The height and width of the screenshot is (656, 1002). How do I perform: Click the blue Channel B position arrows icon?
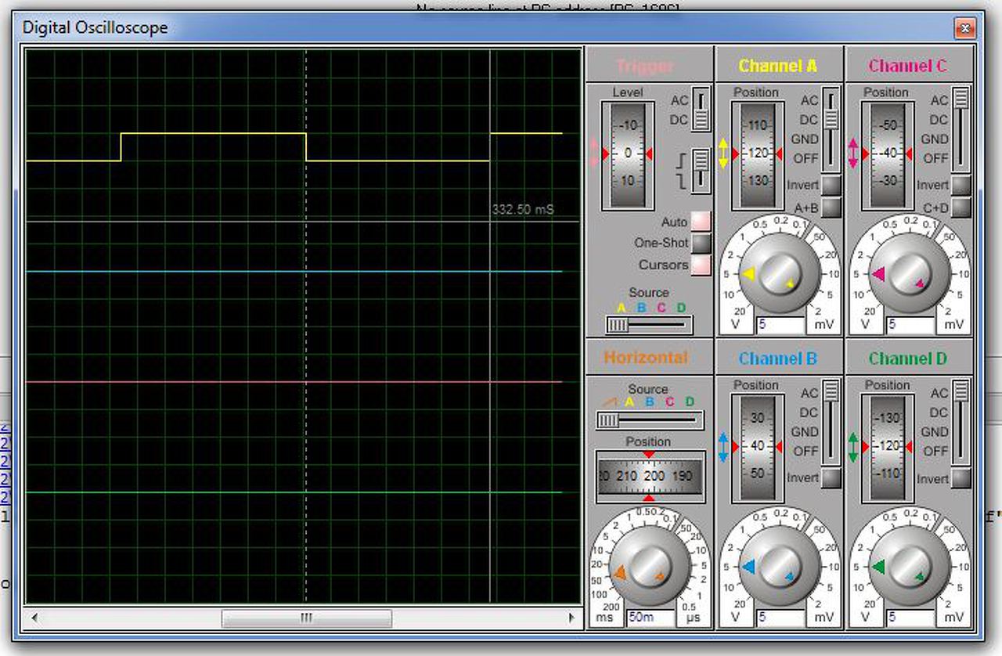(723, 447)
